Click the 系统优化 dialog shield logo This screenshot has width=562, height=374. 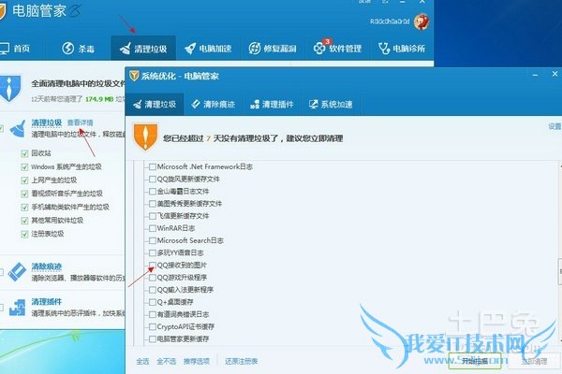tap(134, 76)
